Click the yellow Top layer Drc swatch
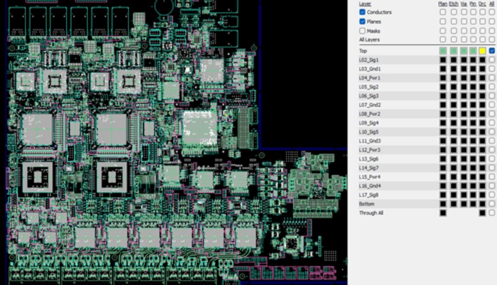 (x=482, y=50)
